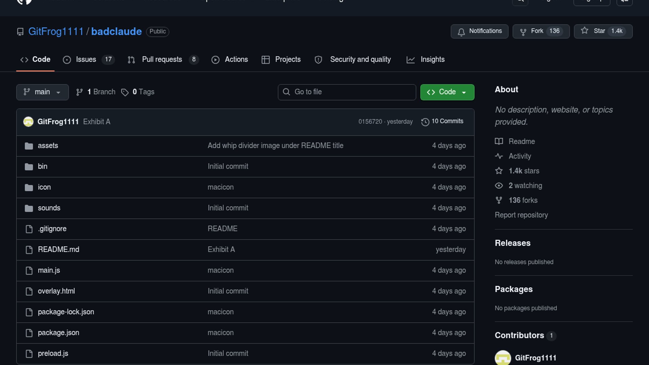Click the Report repository link
Image resolution: width=649 pixels, height=365 pixels.
(x=521, y=215)
